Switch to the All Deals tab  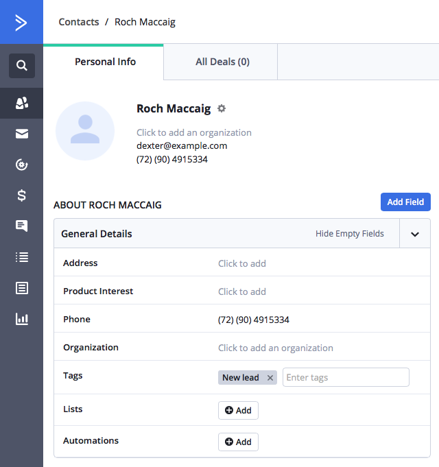(x=222, y=62)
